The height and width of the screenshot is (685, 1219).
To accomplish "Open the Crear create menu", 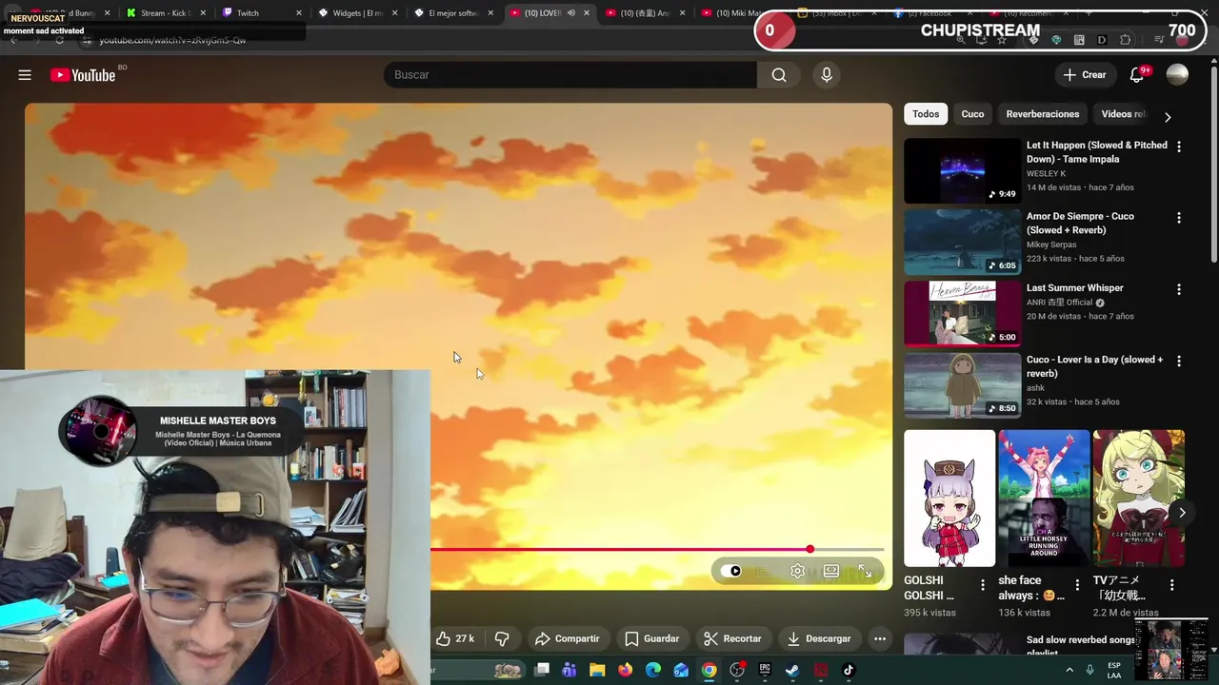I will [x=1085, y=75].
